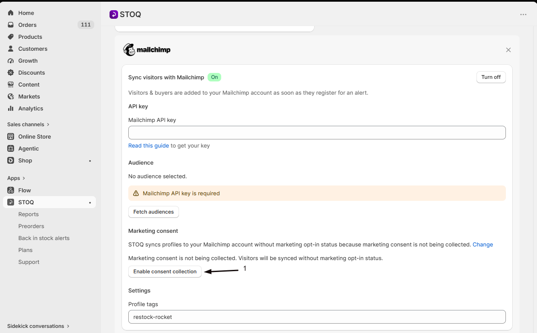Expand the Apps section

(x=16, y=178)
